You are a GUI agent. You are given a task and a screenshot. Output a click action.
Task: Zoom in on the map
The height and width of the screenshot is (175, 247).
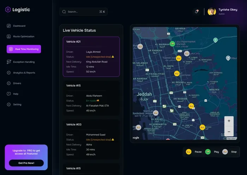click(229, 121)
